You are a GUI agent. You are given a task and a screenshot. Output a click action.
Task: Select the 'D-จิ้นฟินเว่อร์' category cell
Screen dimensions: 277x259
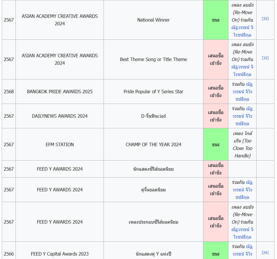(153, 116)
